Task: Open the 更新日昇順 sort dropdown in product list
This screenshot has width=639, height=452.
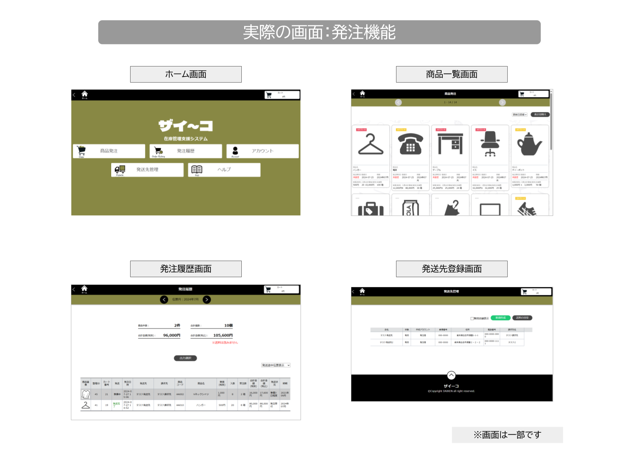Action: click(x=520, y=115)
